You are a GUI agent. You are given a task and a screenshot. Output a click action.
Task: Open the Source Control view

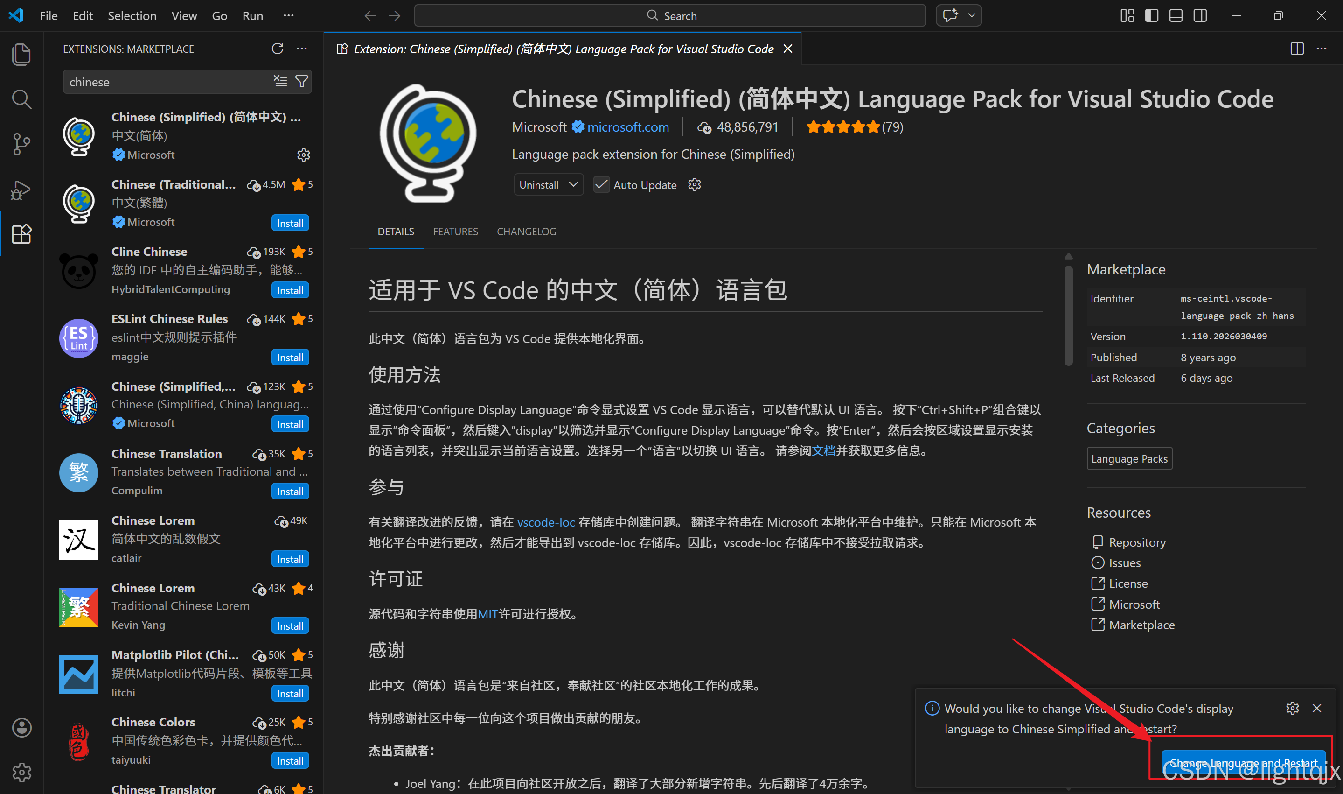pos(21,144)
